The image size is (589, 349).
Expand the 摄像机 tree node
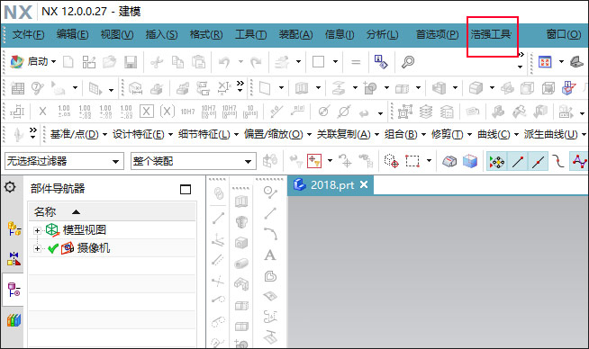tap(37, 248)
